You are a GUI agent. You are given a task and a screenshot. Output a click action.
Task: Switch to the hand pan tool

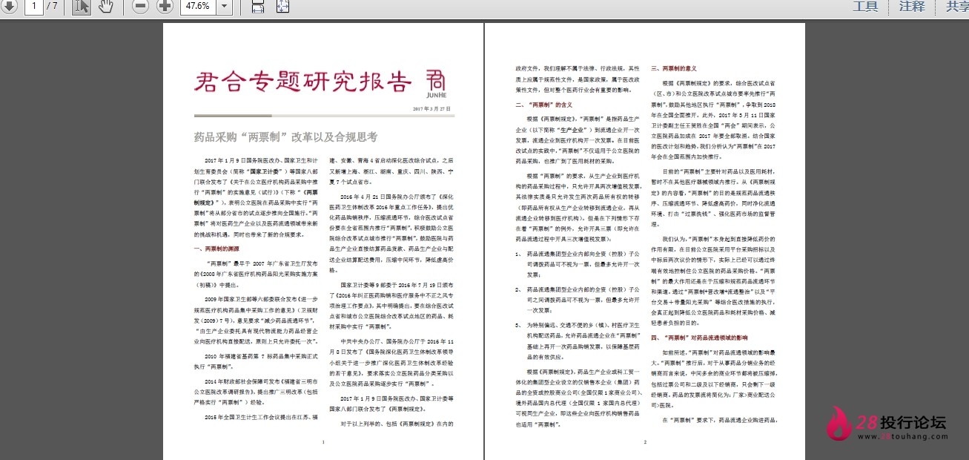(x=105, y=6)
